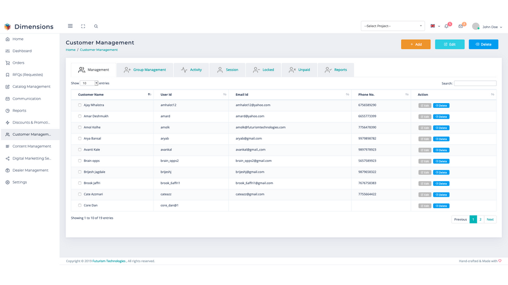Switch to the Reports tab
Screen dimensions: 508x285
[x=336, y=70]
